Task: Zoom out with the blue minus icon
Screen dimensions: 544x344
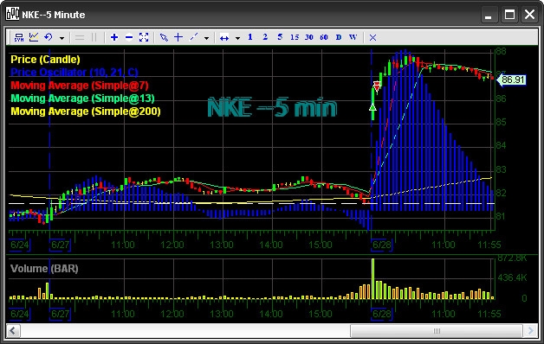Action: coord(129,37)
